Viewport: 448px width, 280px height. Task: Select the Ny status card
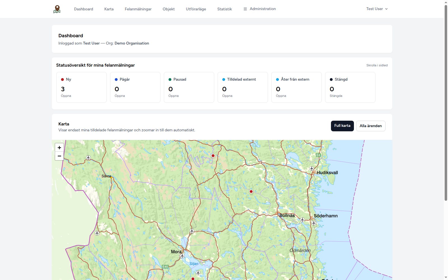(x=81, y=87)
